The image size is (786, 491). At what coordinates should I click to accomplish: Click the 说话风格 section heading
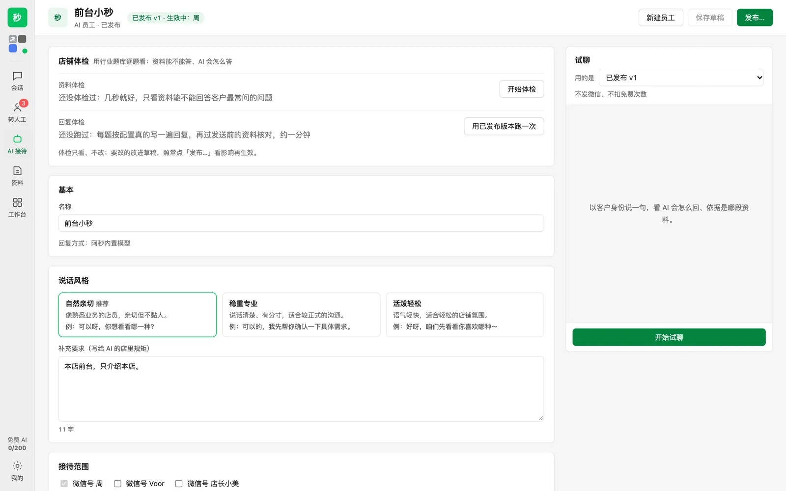point(74,280)
